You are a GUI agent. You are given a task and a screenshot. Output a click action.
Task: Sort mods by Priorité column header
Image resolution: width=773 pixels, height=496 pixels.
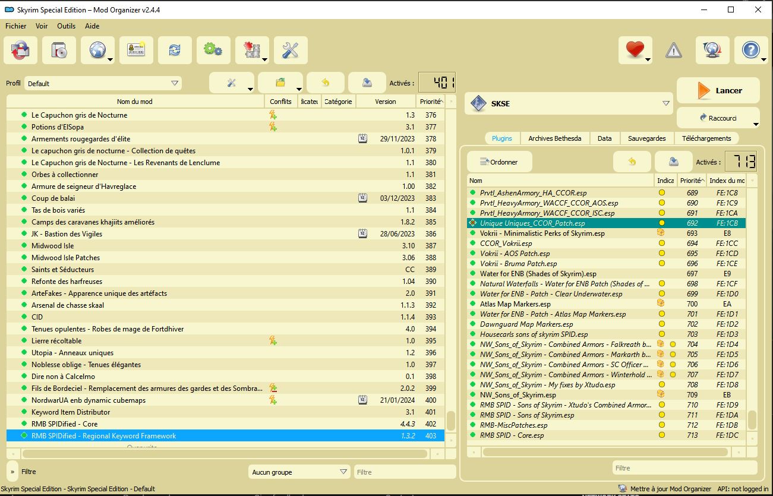click(x=430, y=102)
